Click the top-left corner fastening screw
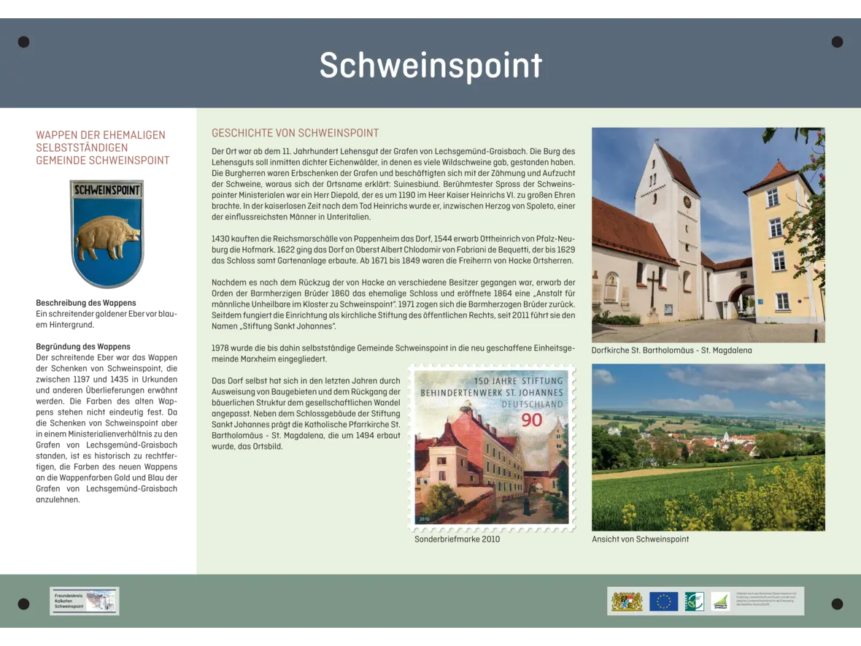 pyautogui.click(x=24, y=42)
